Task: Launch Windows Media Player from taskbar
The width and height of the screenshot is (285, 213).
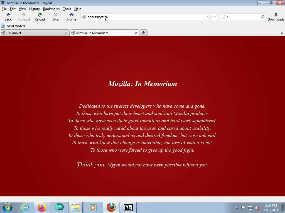Action: pyautogui.click(x=93, y=207)
